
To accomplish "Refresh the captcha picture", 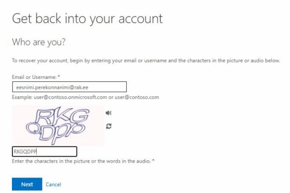I will click(109, 126).
